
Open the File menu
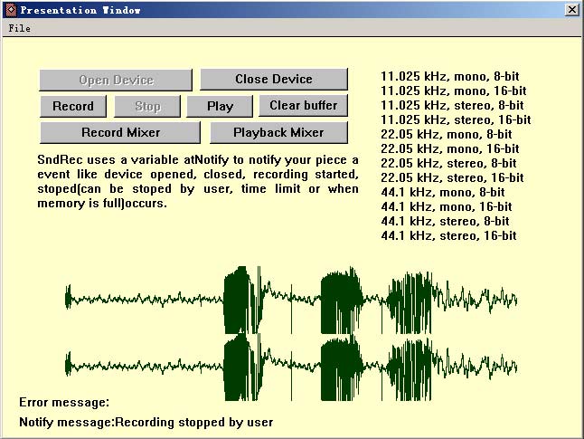(19, 28)
